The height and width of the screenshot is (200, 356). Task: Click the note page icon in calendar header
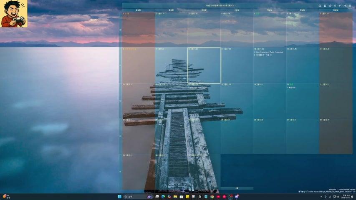325,6
